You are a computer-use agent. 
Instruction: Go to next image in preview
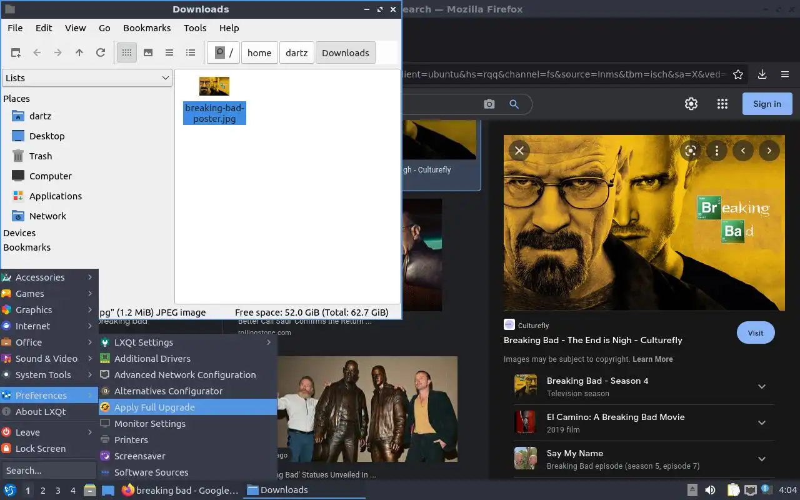tap(769, 151)
